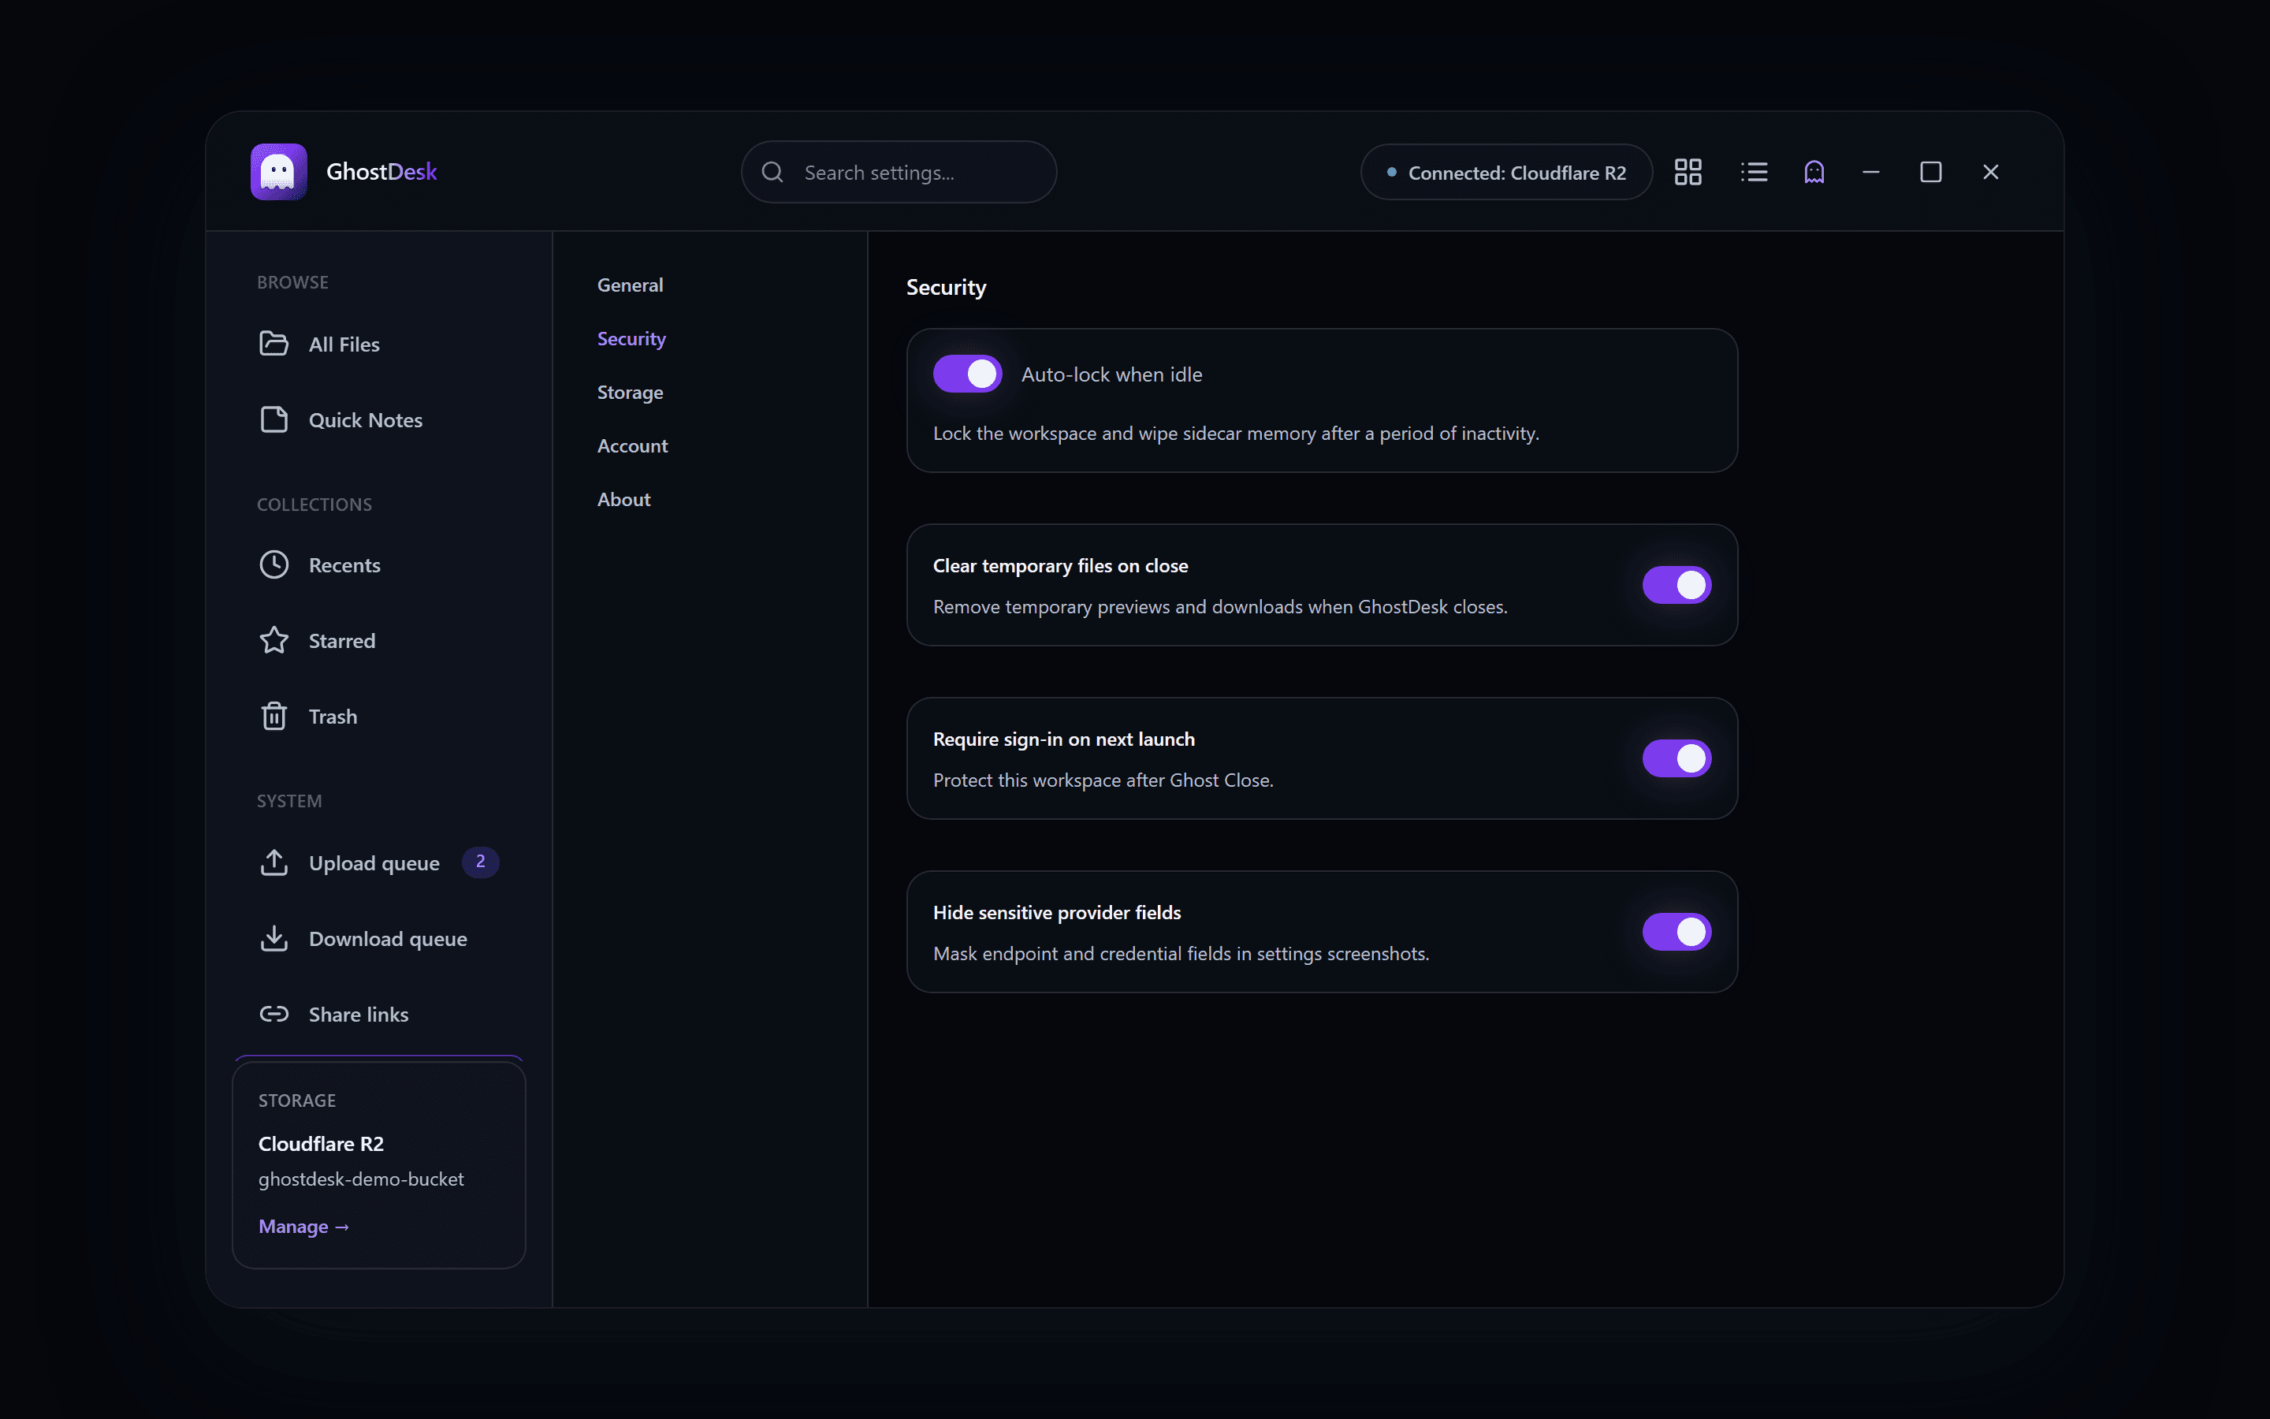
Task: Open the Download queue label
Action: [x=389, y=938]
